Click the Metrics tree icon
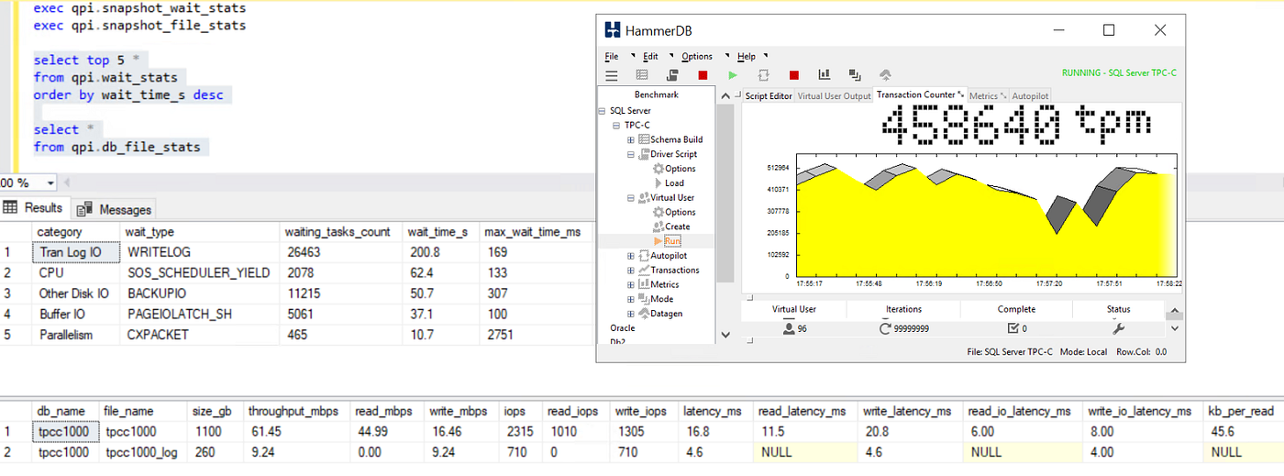This screenshot has width=1284, height=476. coord(644,284)
